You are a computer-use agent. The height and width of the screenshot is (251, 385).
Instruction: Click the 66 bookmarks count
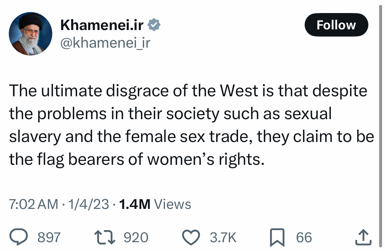(304, 237)
